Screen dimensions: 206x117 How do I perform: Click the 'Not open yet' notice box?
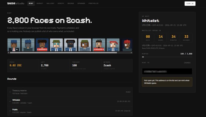pos(167,82)
